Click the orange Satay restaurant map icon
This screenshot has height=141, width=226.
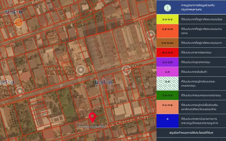click(19, 22)
